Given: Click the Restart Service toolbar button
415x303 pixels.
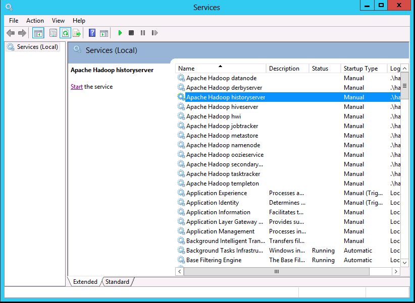Looking at the screenshot, I should tap(154, 33).
